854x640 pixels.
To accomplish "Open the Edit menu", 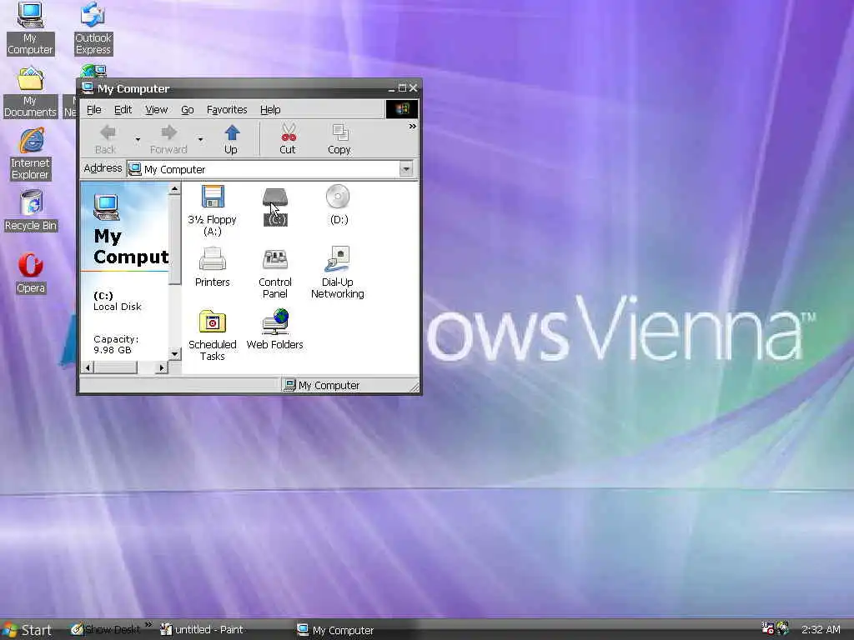I will [x=123, y=109].
